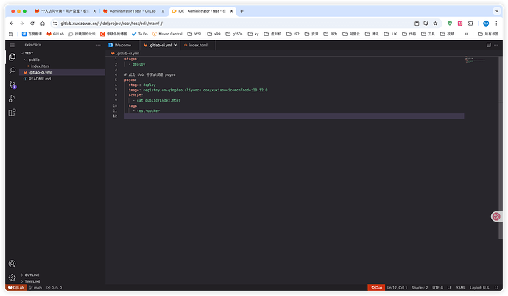The width and height of the screenshot is (508, 296).
Task: Change language mode from YAML
Action: pos(461,287)
